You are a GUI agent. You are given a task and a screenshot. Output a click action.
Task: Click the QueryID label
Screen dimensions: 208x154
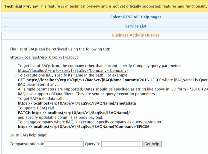pos(92,144)
